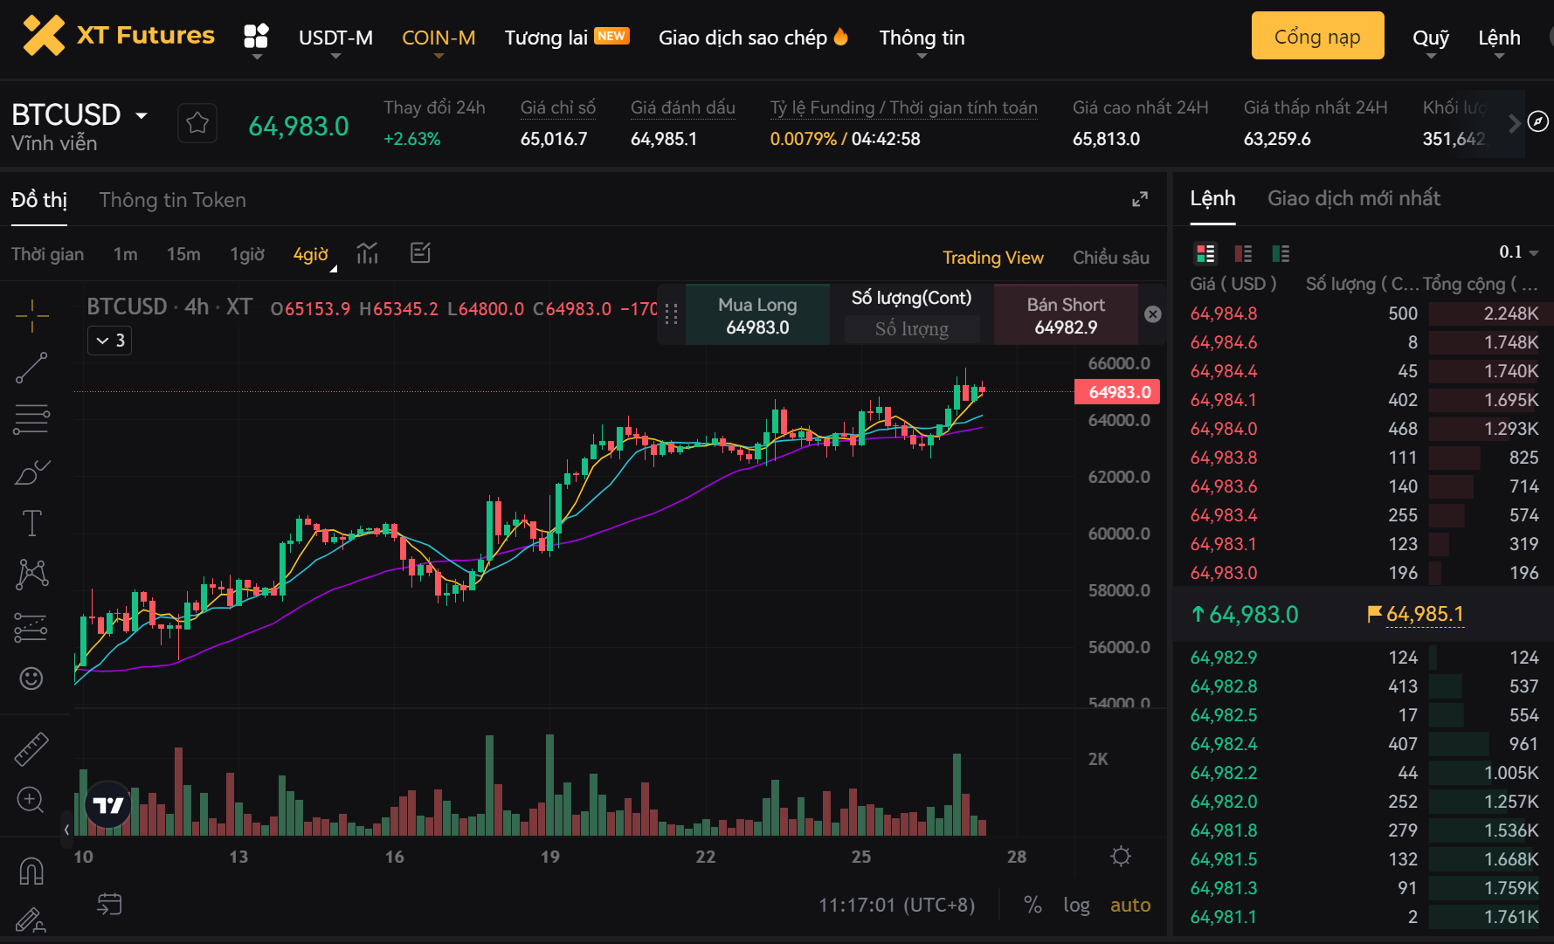The width and height of the screenshot is (1554, 944).
Task: Close the quick trading panel
Action: [1153, 314]
